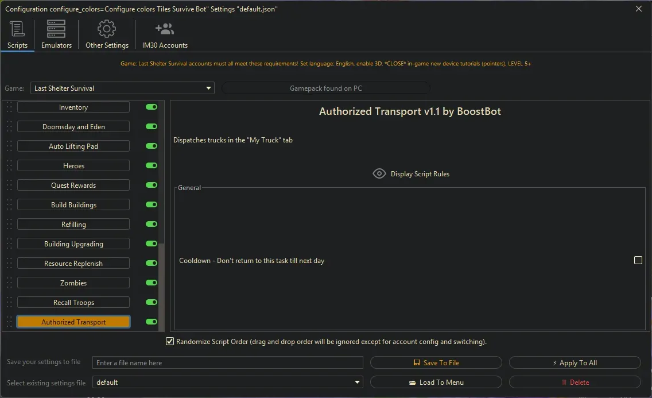
Task: Click the drag handle beside Heroes
Action: (x=9, y=166)
